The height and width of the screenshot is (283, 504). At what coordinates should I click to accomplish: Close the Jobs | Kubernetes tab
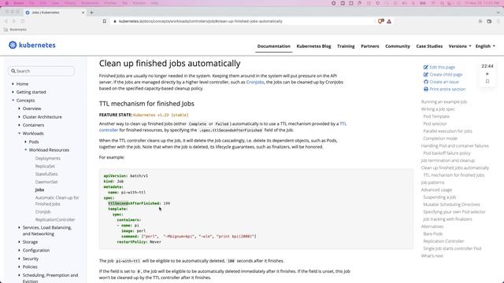point(83,13)
